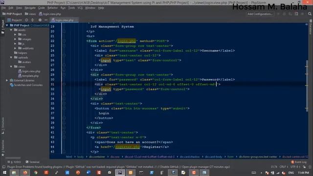Hide the Project panel with minus icon

point(46,20)
